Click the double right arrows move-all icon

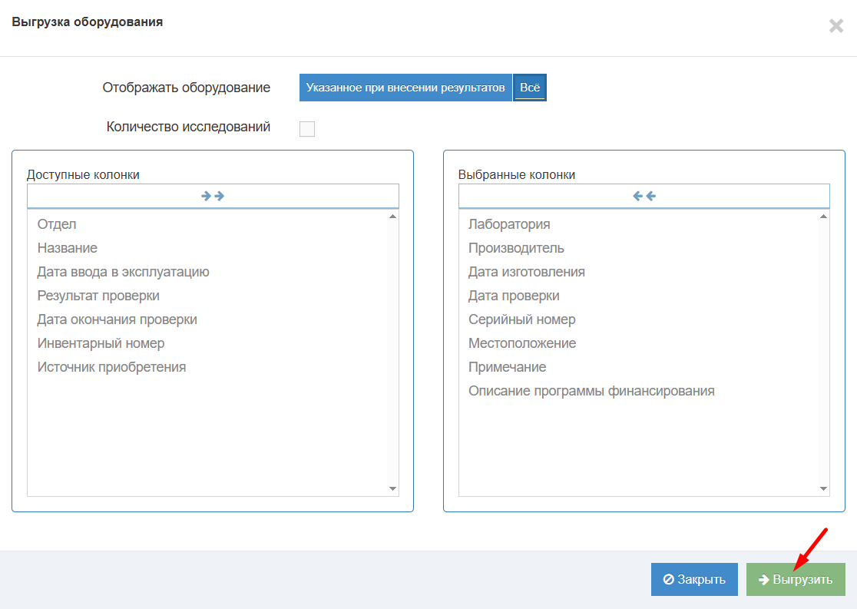pyautogui.click(x=213, y=196)
